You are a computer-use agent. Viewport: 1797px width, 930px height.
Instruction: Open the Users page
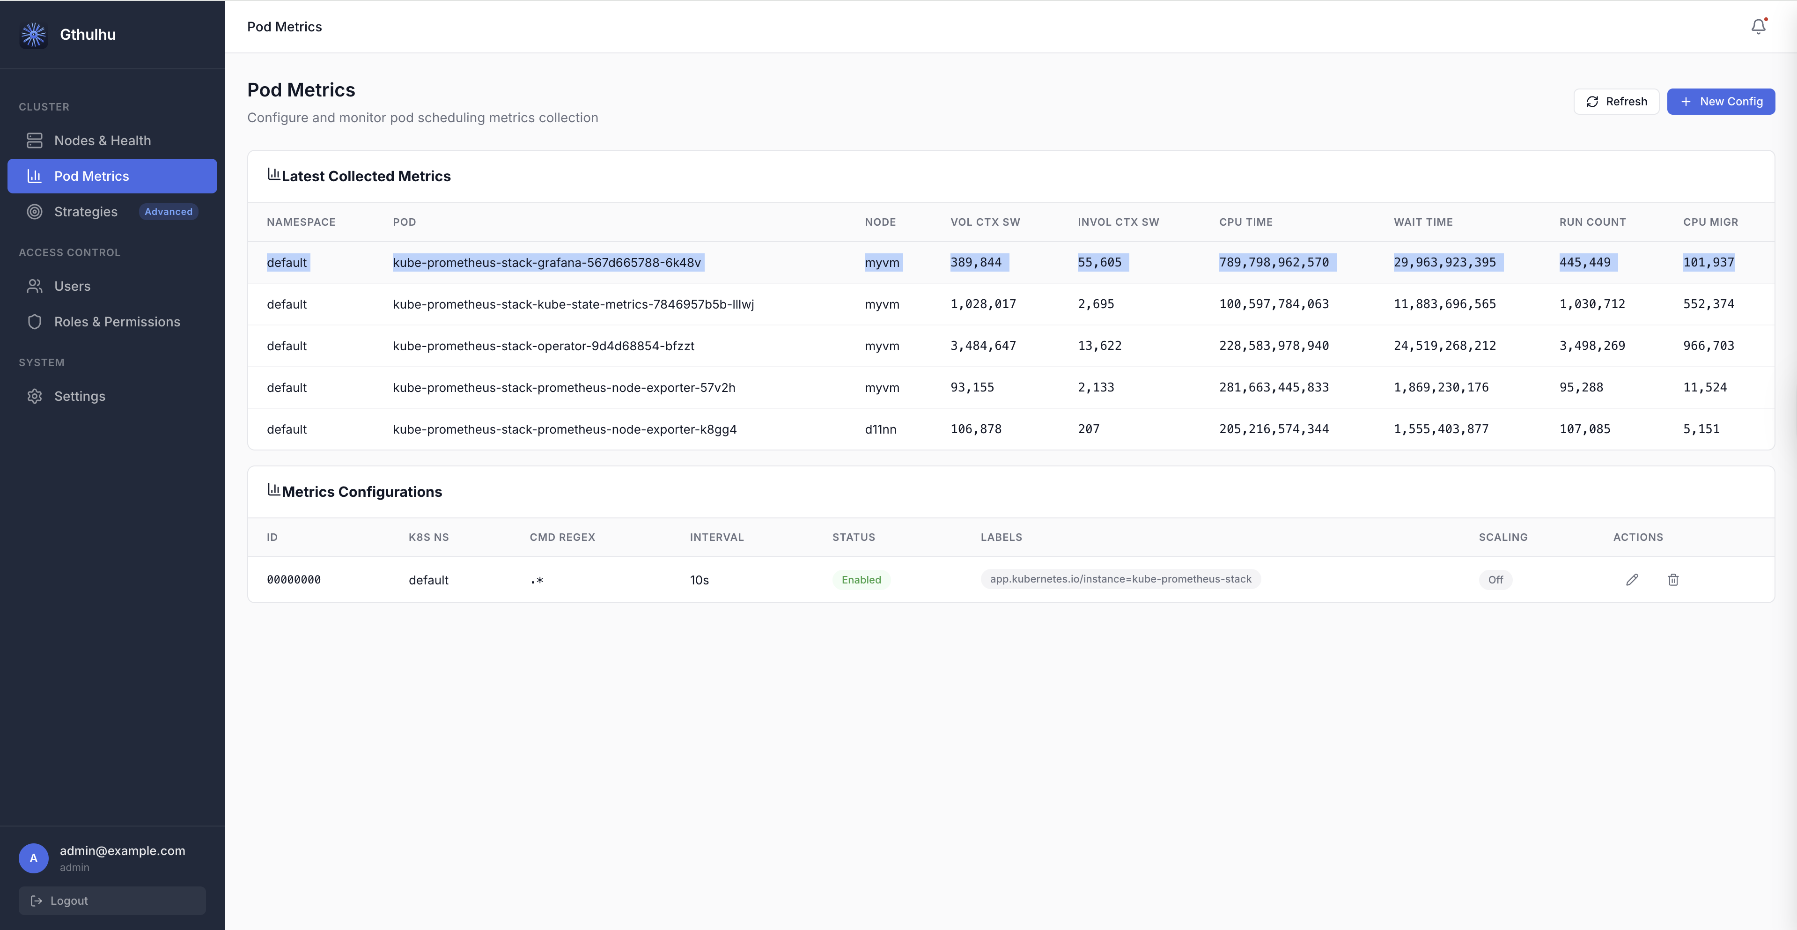72,286
